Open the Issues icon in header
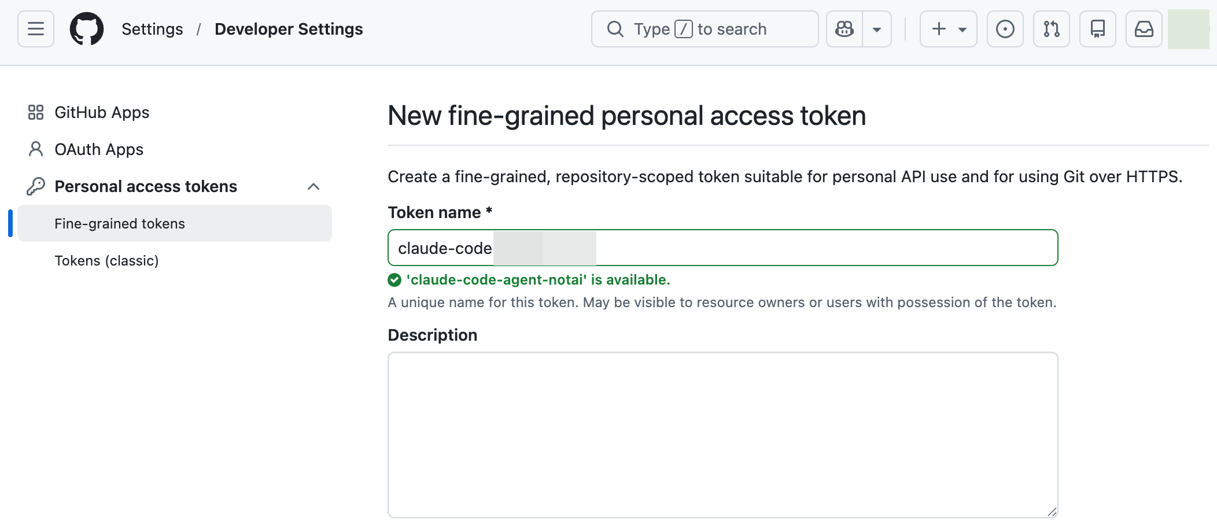This screenshot has height=531, width=1217. (1005, 29)
